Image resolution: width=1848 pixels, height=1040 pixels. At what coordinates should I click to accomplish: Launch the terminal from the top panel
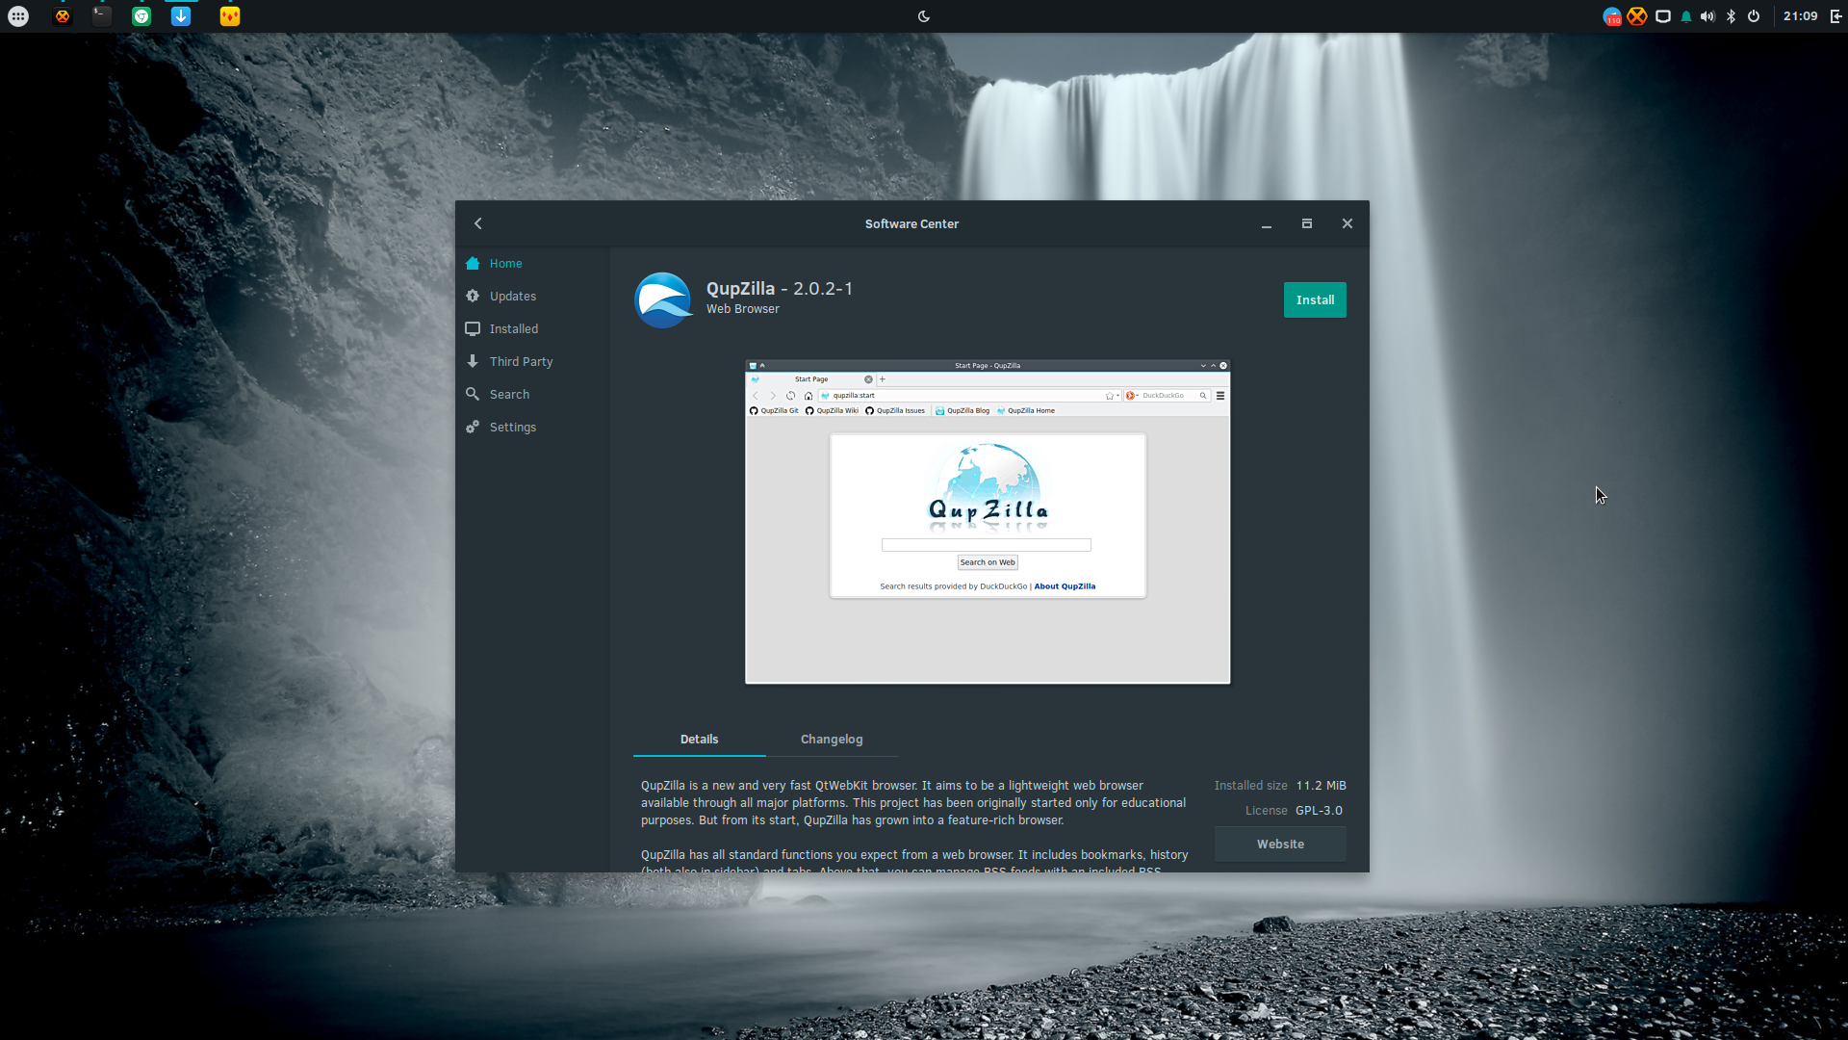pos(102,16)
